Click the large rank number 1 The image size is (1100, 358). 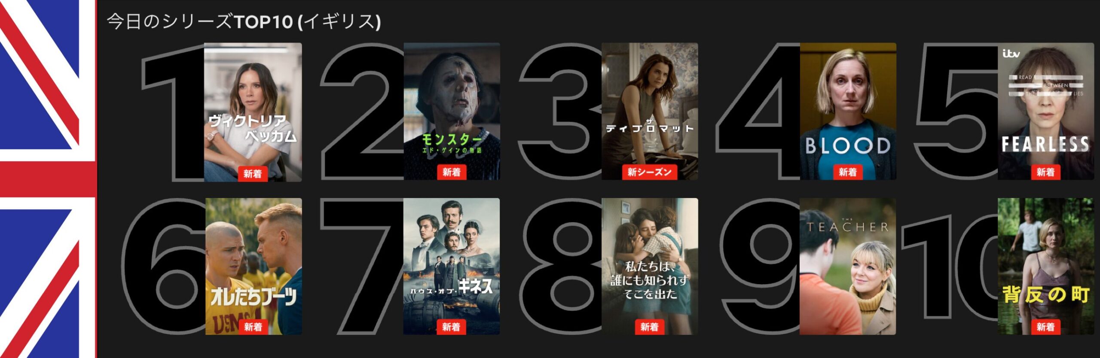pos(173,113)
